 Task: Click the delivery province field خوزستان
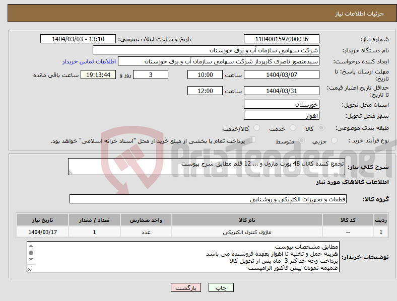pos(281,105)
